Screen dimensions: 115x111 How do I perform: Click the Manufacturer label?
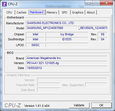click(x=15, y=23)
